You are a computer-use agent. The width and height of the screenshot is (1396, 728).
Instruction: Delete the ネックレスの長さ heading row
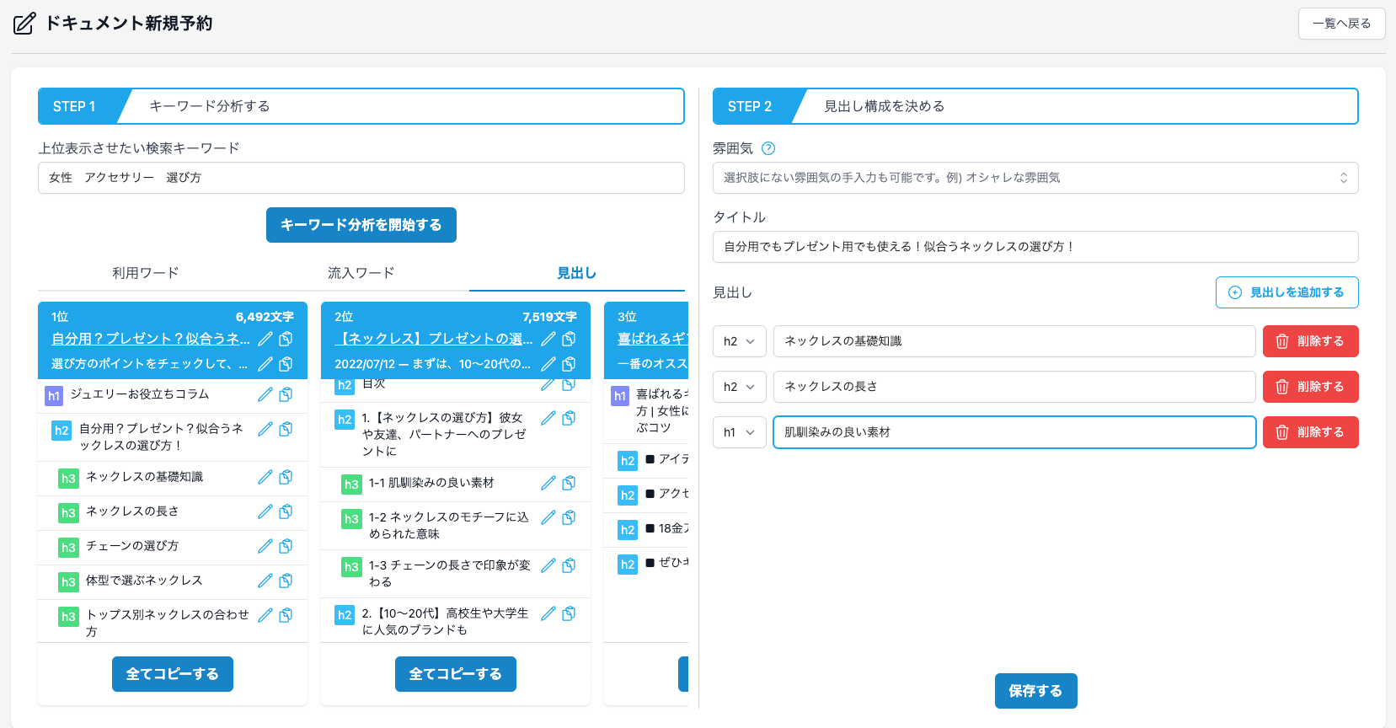[1311, 387]
